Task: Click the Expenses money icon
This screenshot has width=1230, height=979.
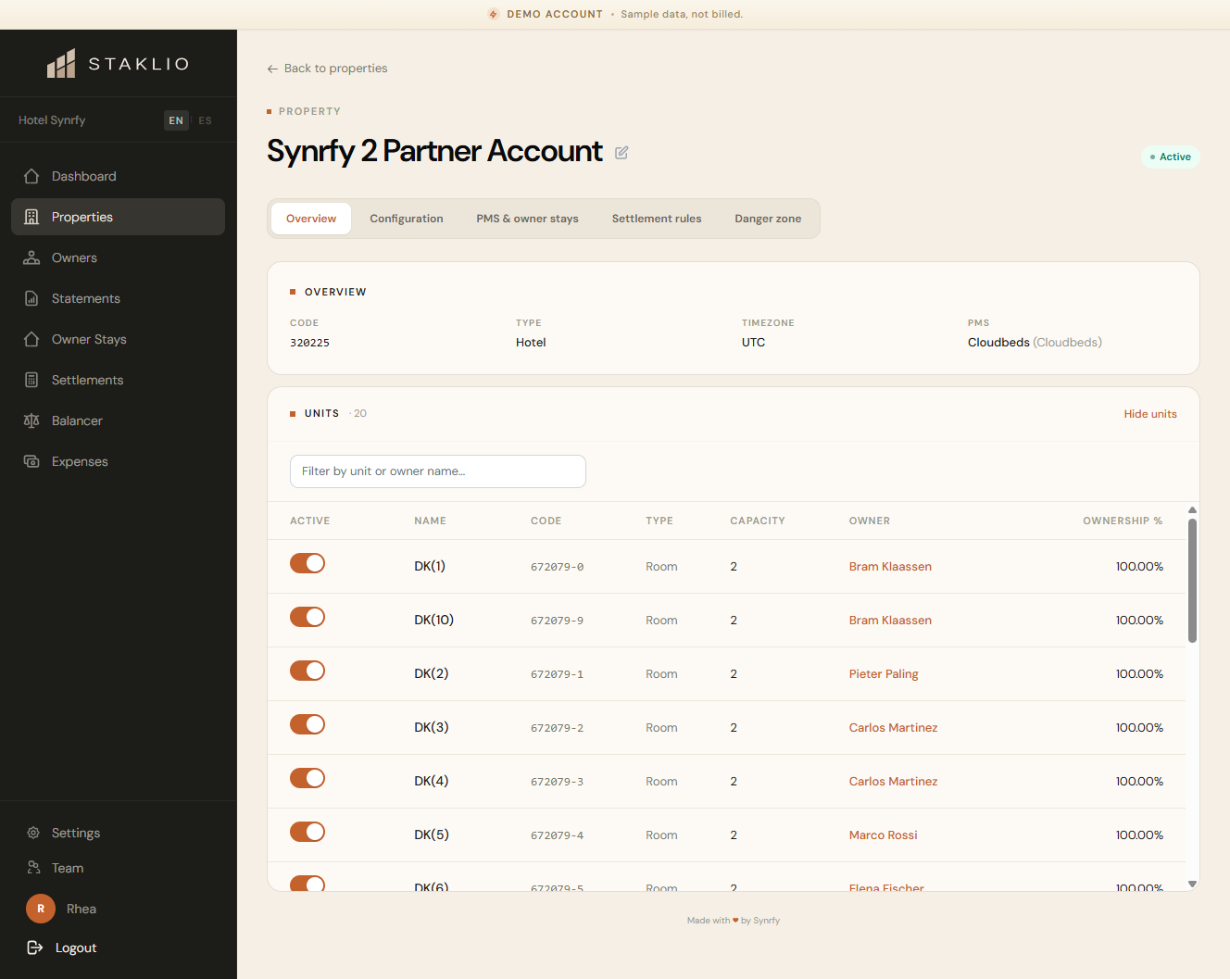Action: tap(31, 461)
